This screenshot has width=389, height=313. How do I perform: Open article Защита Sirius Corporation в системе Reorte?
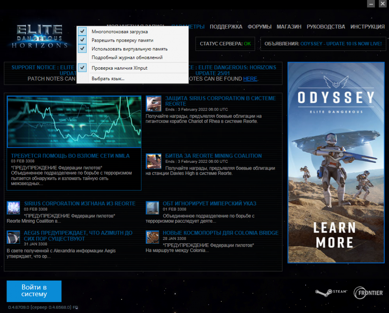pyautogui.click(x=220, y=101)
